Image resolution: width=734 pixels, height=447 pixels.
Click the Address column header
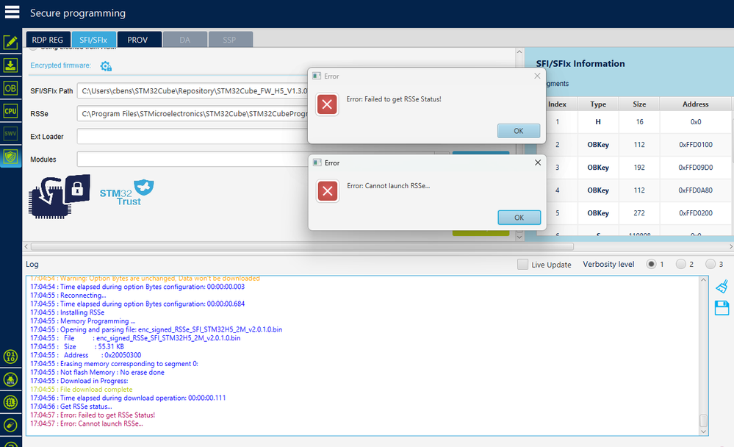coord(695,104)
